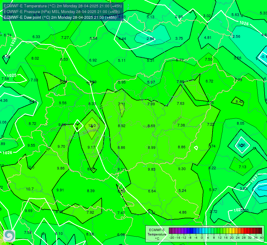Image resolution: width=267 pixels, height=245 pixels.
Task: Click the 1027 isobar pressure label
Action: 254,179
